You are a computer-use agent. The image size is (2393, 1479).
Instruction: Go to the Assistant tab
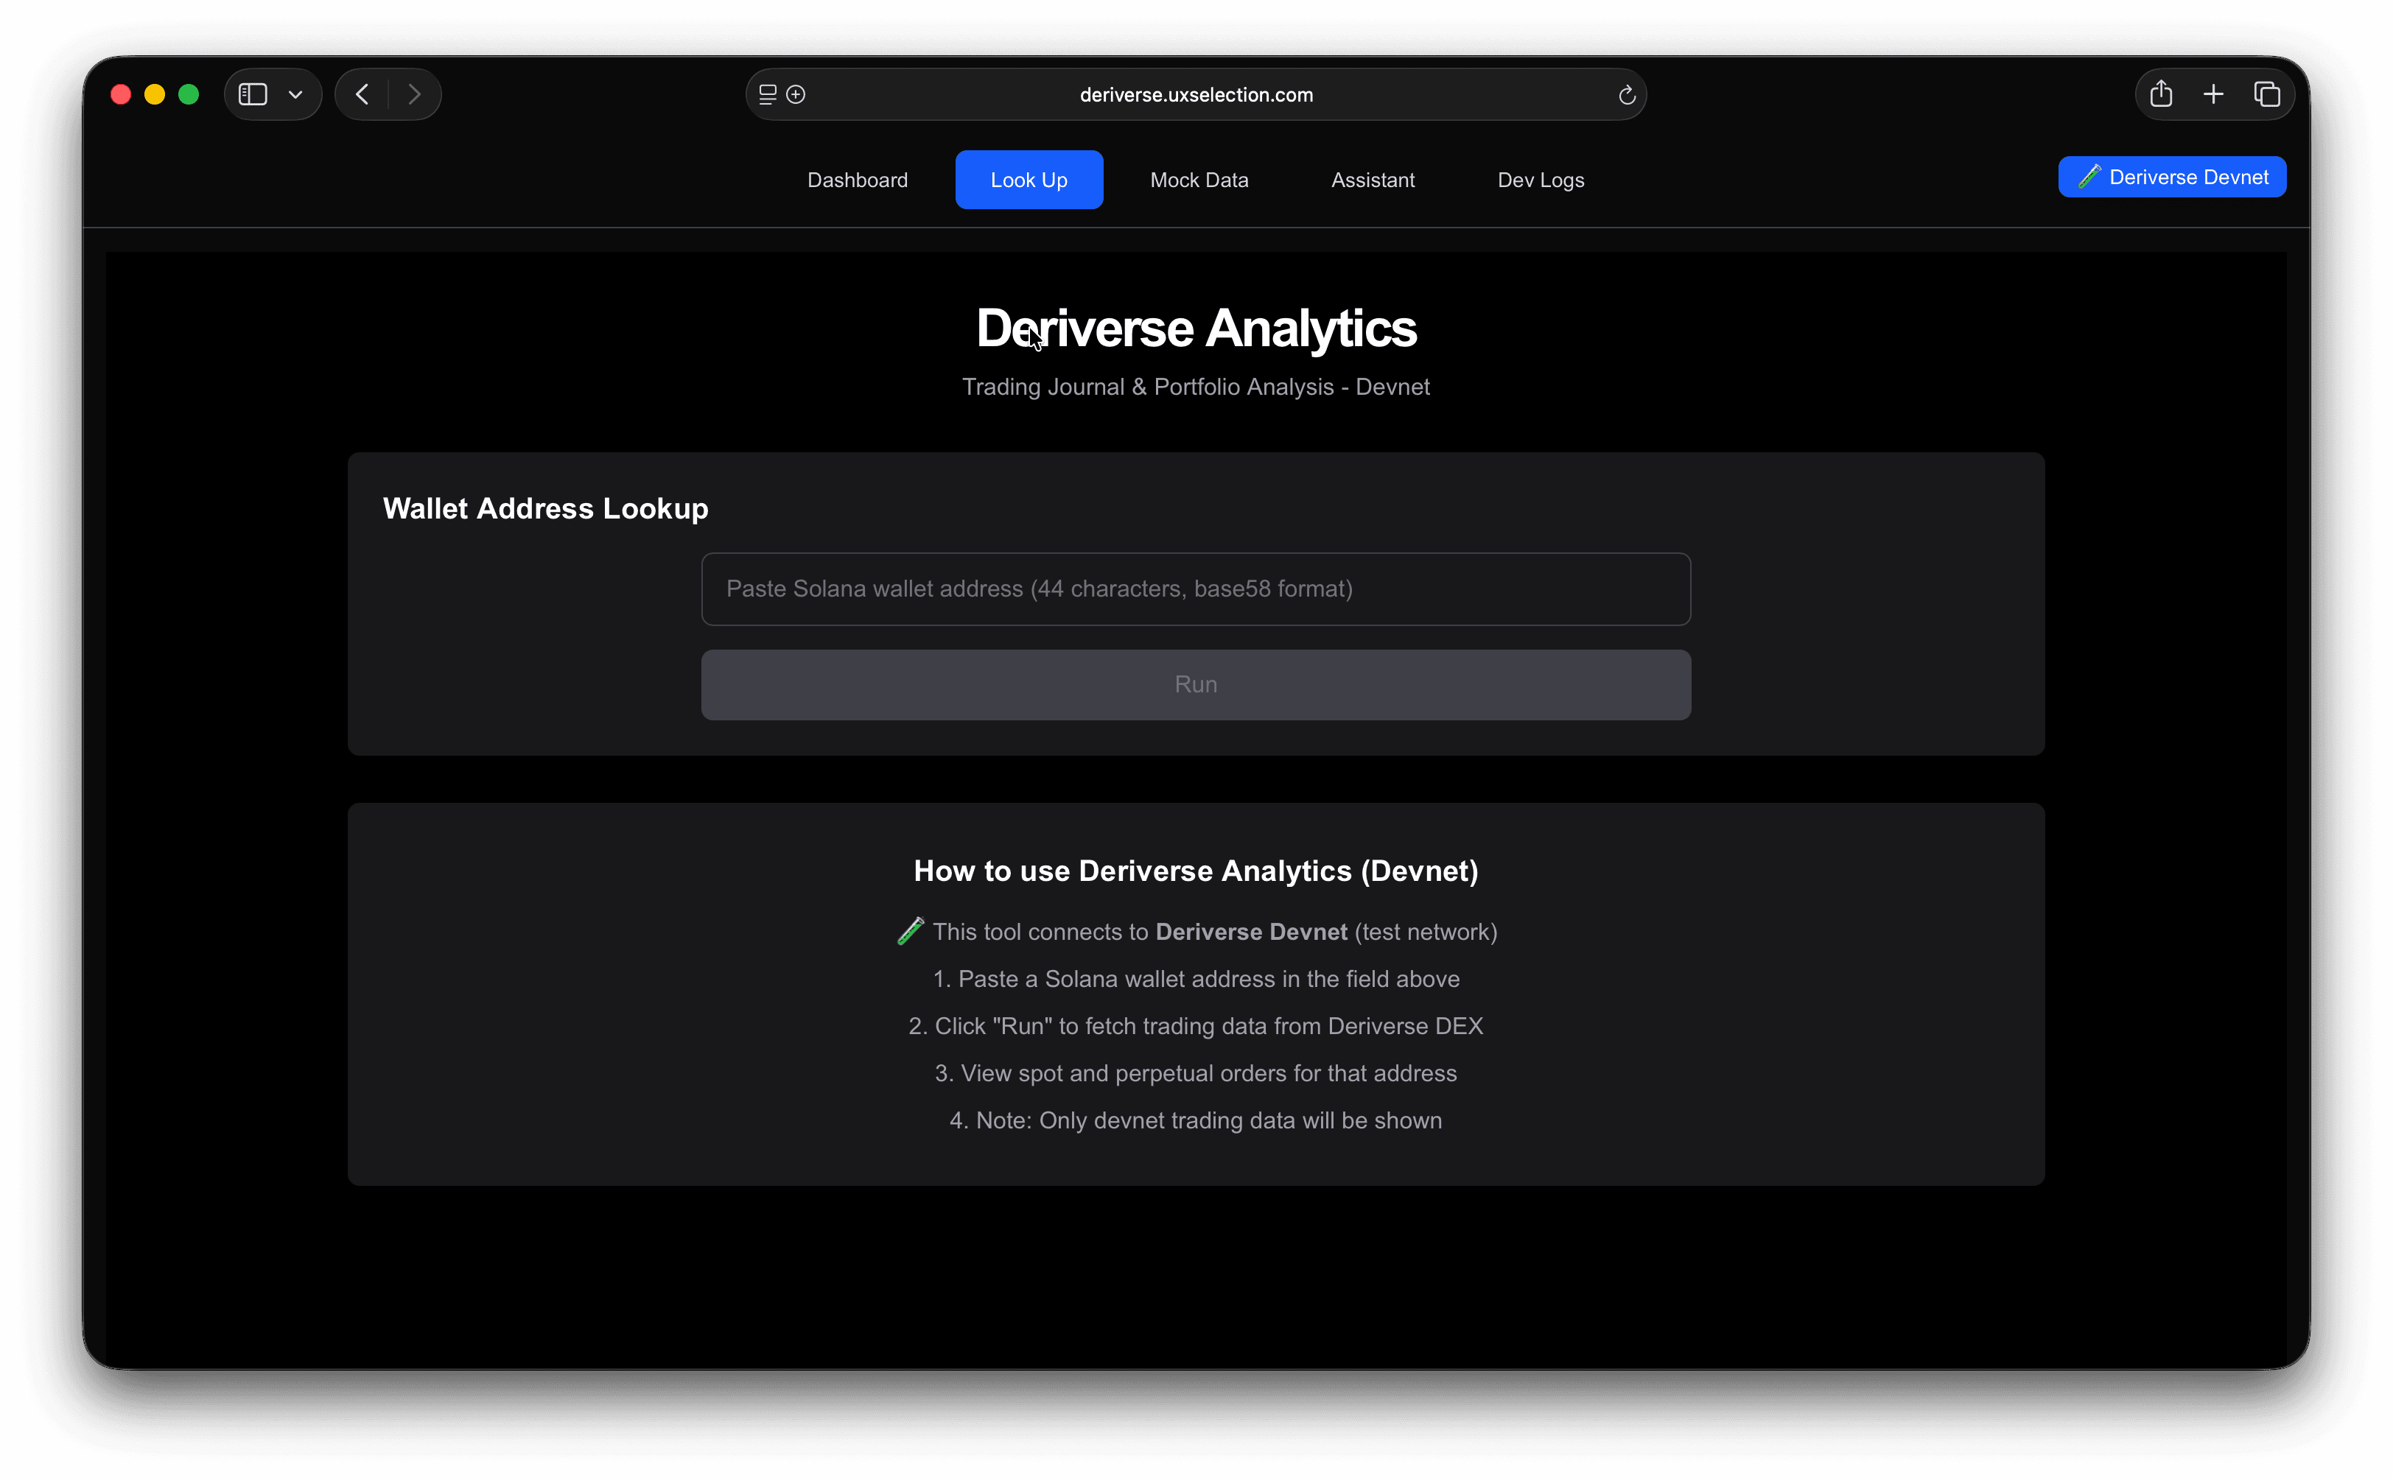tap(1373, 180)
